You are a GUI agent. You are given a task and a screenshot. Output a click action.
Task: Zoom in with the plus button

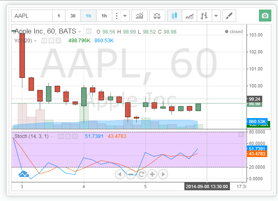coord(152,174)
